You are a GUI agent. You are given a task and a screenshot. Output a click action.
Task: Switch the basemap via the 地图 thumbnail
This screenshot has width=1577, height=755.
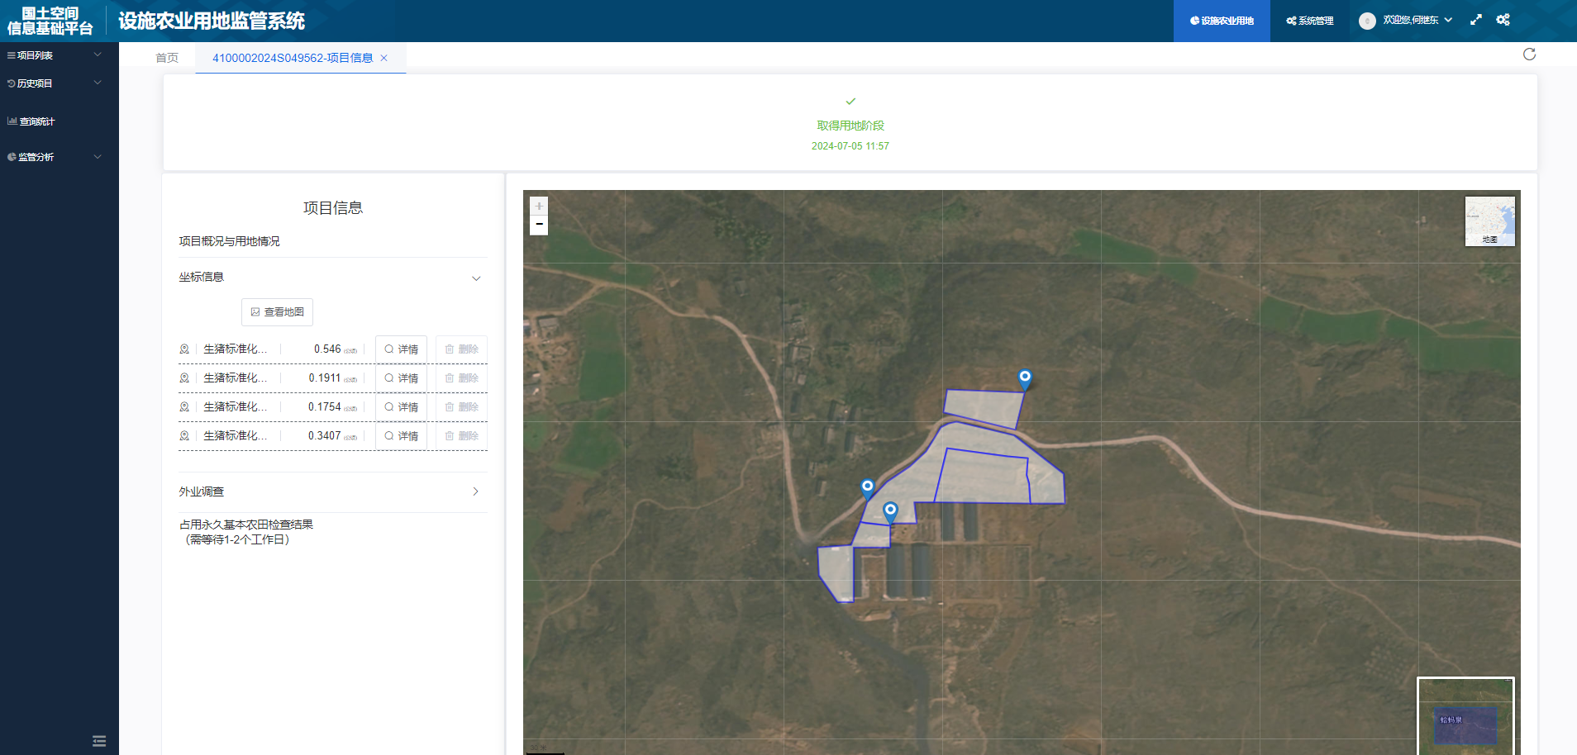coord(1489,221)
